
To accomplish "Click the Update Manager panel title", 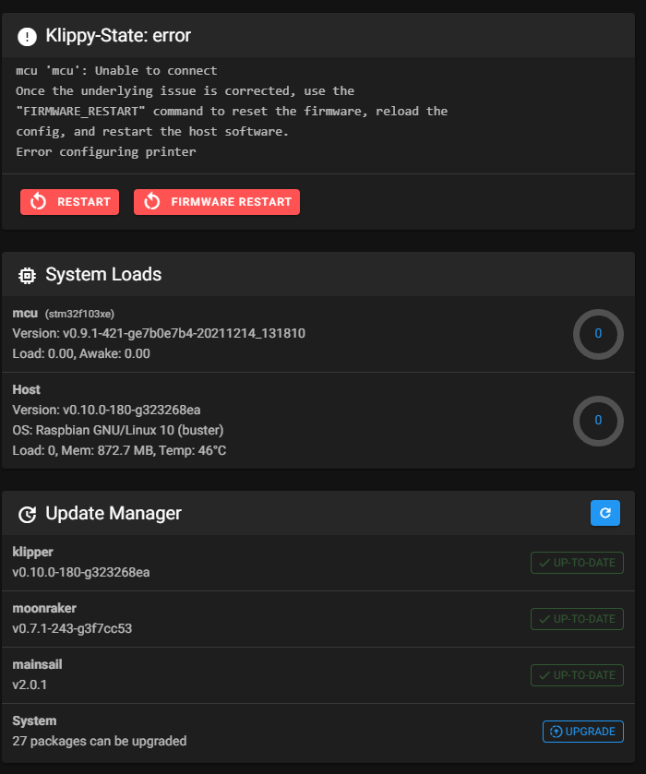I will 113,513.
